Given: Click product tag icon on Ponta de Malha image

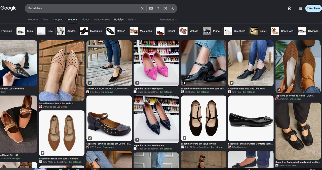Looking at the screenshot, I should (x=279, y=90).
